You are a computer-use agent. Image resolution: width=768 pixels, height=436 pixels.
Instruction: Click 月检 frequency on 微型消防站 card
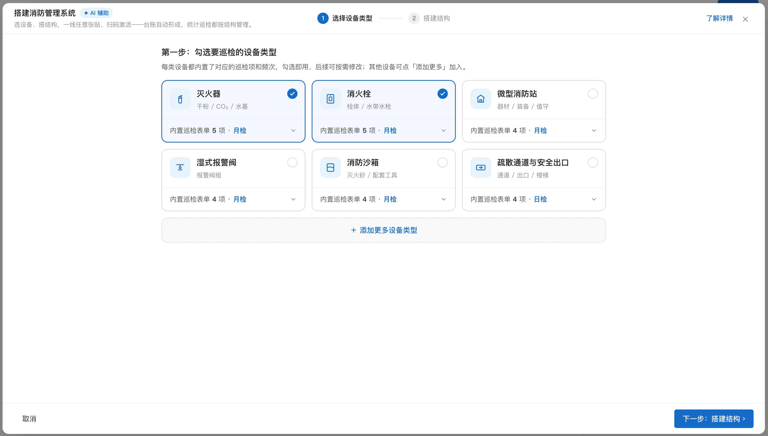(x=540, y=130)
